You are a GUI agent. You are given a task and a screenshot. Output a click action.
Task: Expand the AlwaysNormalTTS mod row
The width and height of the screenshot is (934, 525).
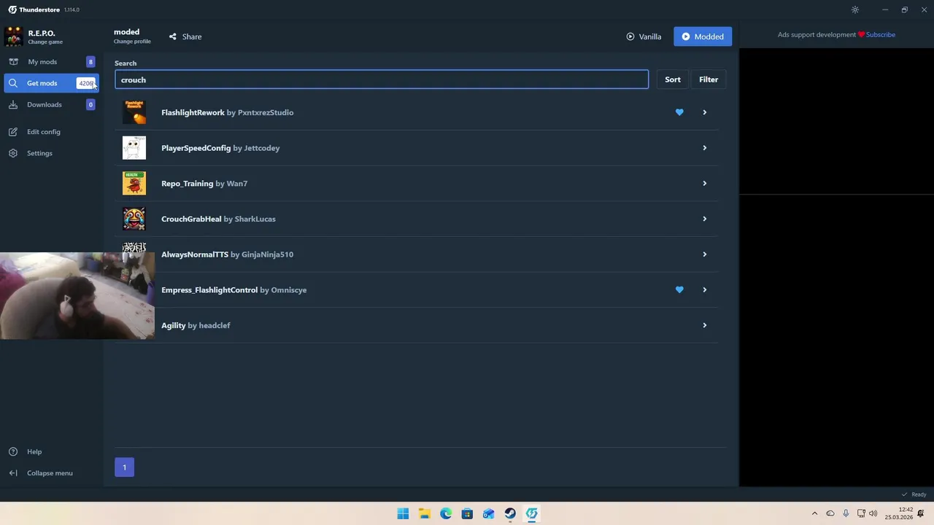[x=704, y=254]
